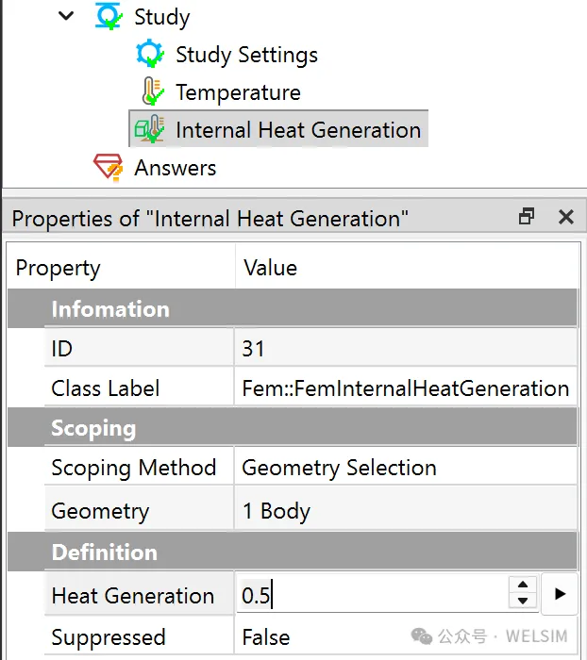The width and height of the screenshot is (587, 660).
Task: Decrease Heat Generation with the down stepper
Action: [523, 602]
